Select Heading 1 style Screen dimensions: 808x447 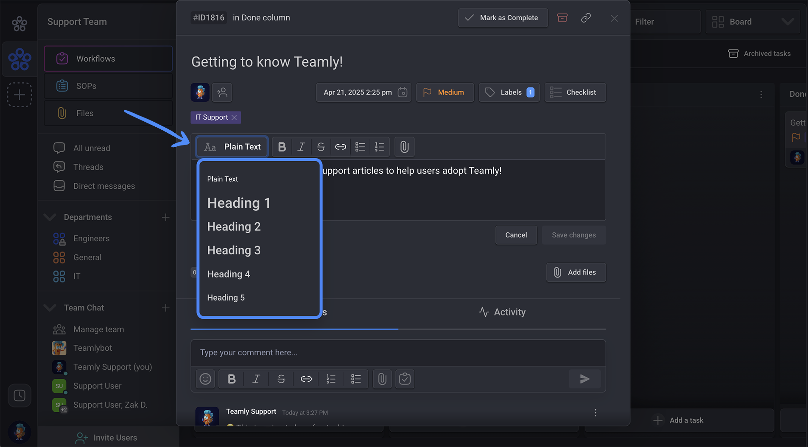pos(239,203)
